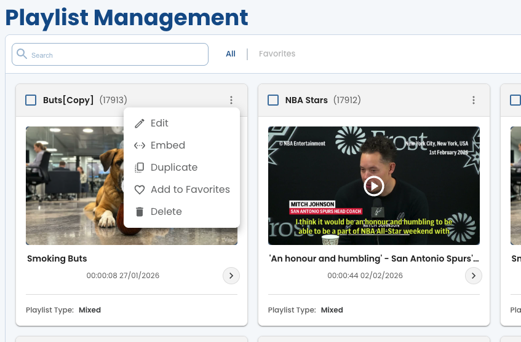Choose Edit from the context menu

pyautogui.click(x=181, y=123)
